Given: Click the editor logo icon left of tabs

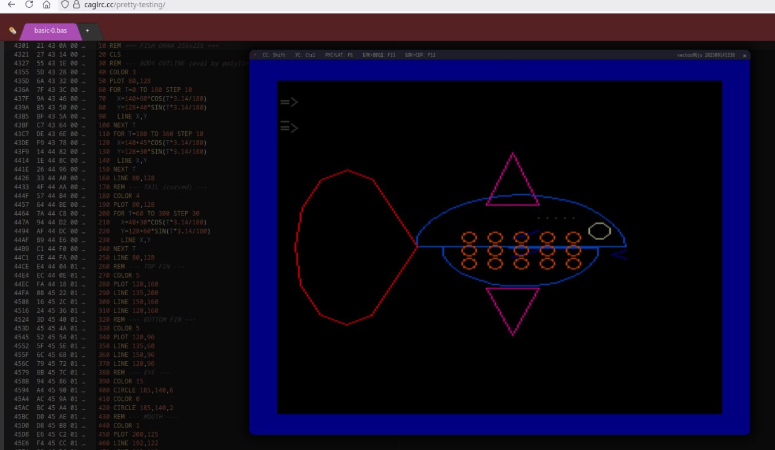Looking at the screenshot, I should (x=12, y=30).
